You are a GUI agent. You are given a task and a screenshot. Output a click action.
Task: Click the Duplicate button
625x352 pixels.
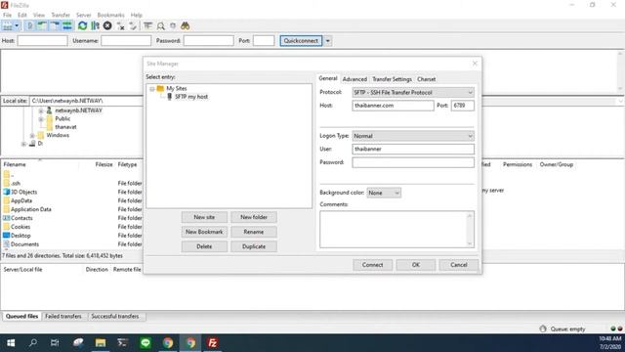(254, 246)
